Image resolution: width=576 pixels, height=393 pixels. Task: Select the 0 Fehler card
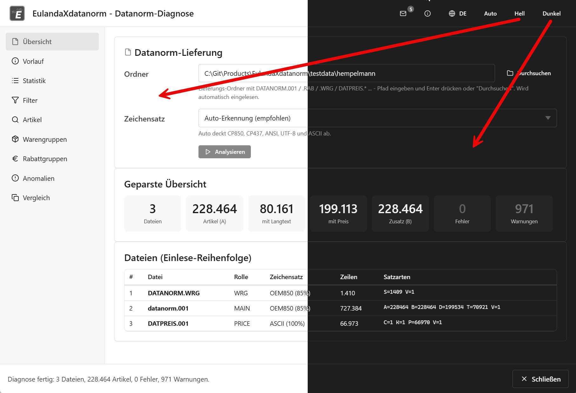coord(462,213)
